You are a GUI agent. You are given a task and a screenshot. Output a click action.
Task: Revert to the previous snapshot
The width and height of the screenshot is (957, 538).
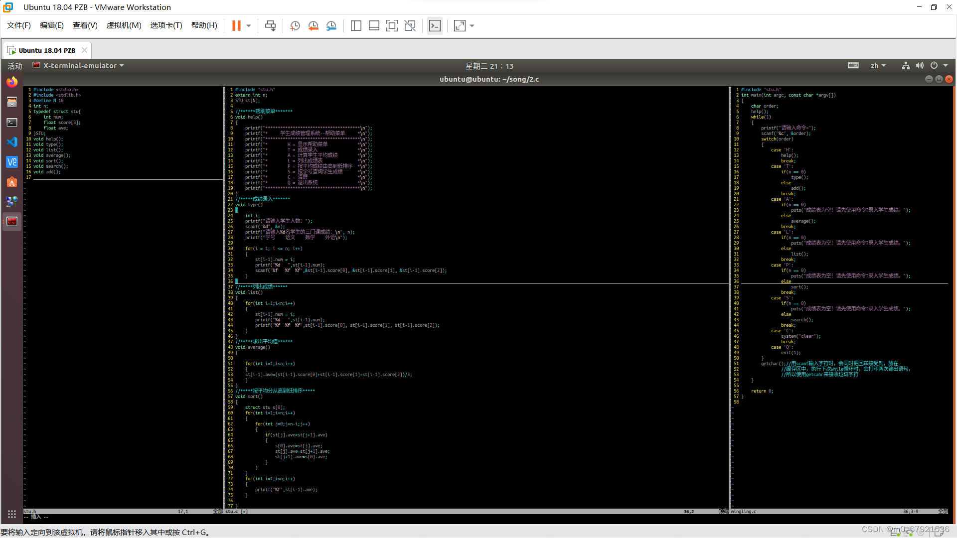click(313, 26)
